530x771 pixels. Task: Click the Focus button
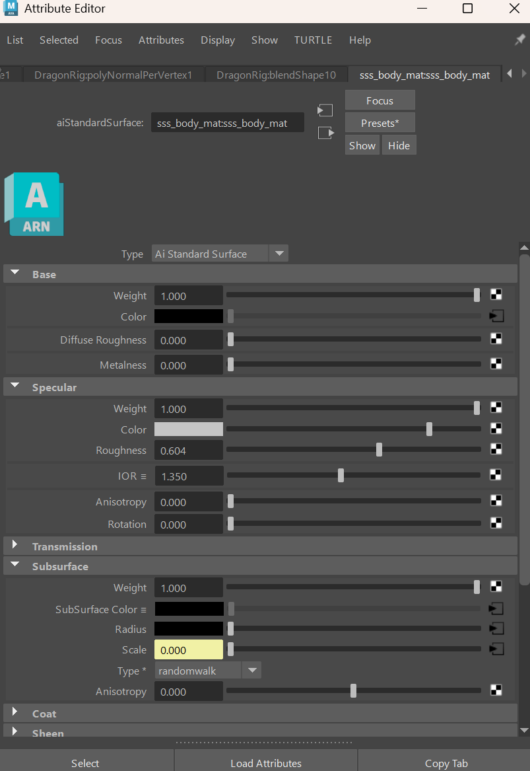point(380,100)
